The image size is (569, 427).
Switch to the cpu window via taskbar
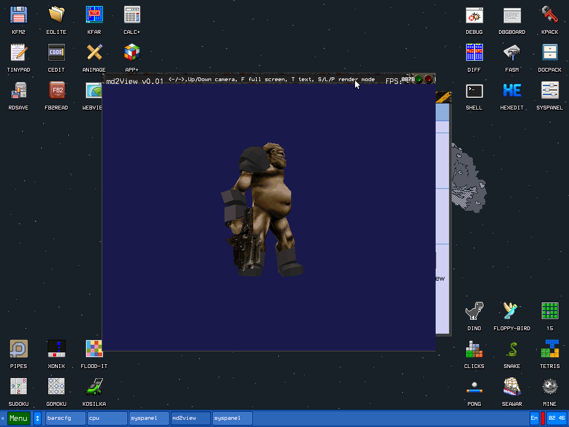(107, 418)
